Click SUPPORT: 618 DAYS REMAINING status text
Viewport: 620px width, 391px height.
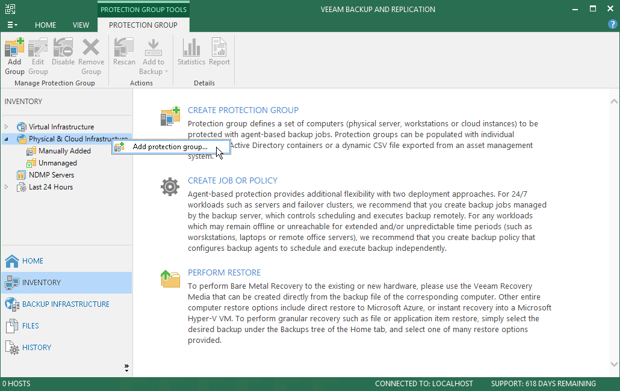coord(544,384)
